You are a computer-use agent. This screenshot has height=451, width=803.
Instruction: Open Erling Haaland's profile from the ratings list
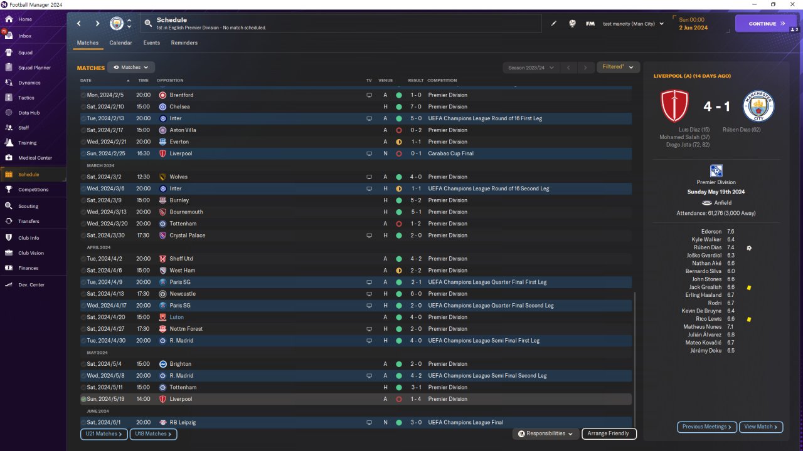[x=703, y=295]
